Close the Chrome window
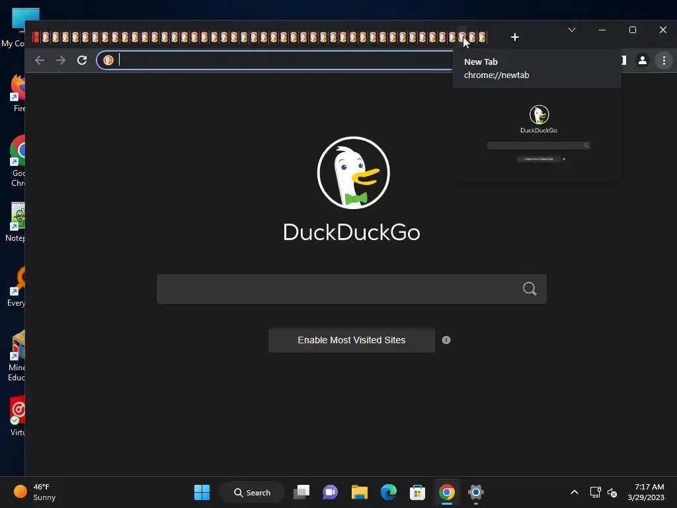 (x=662, y=30)
